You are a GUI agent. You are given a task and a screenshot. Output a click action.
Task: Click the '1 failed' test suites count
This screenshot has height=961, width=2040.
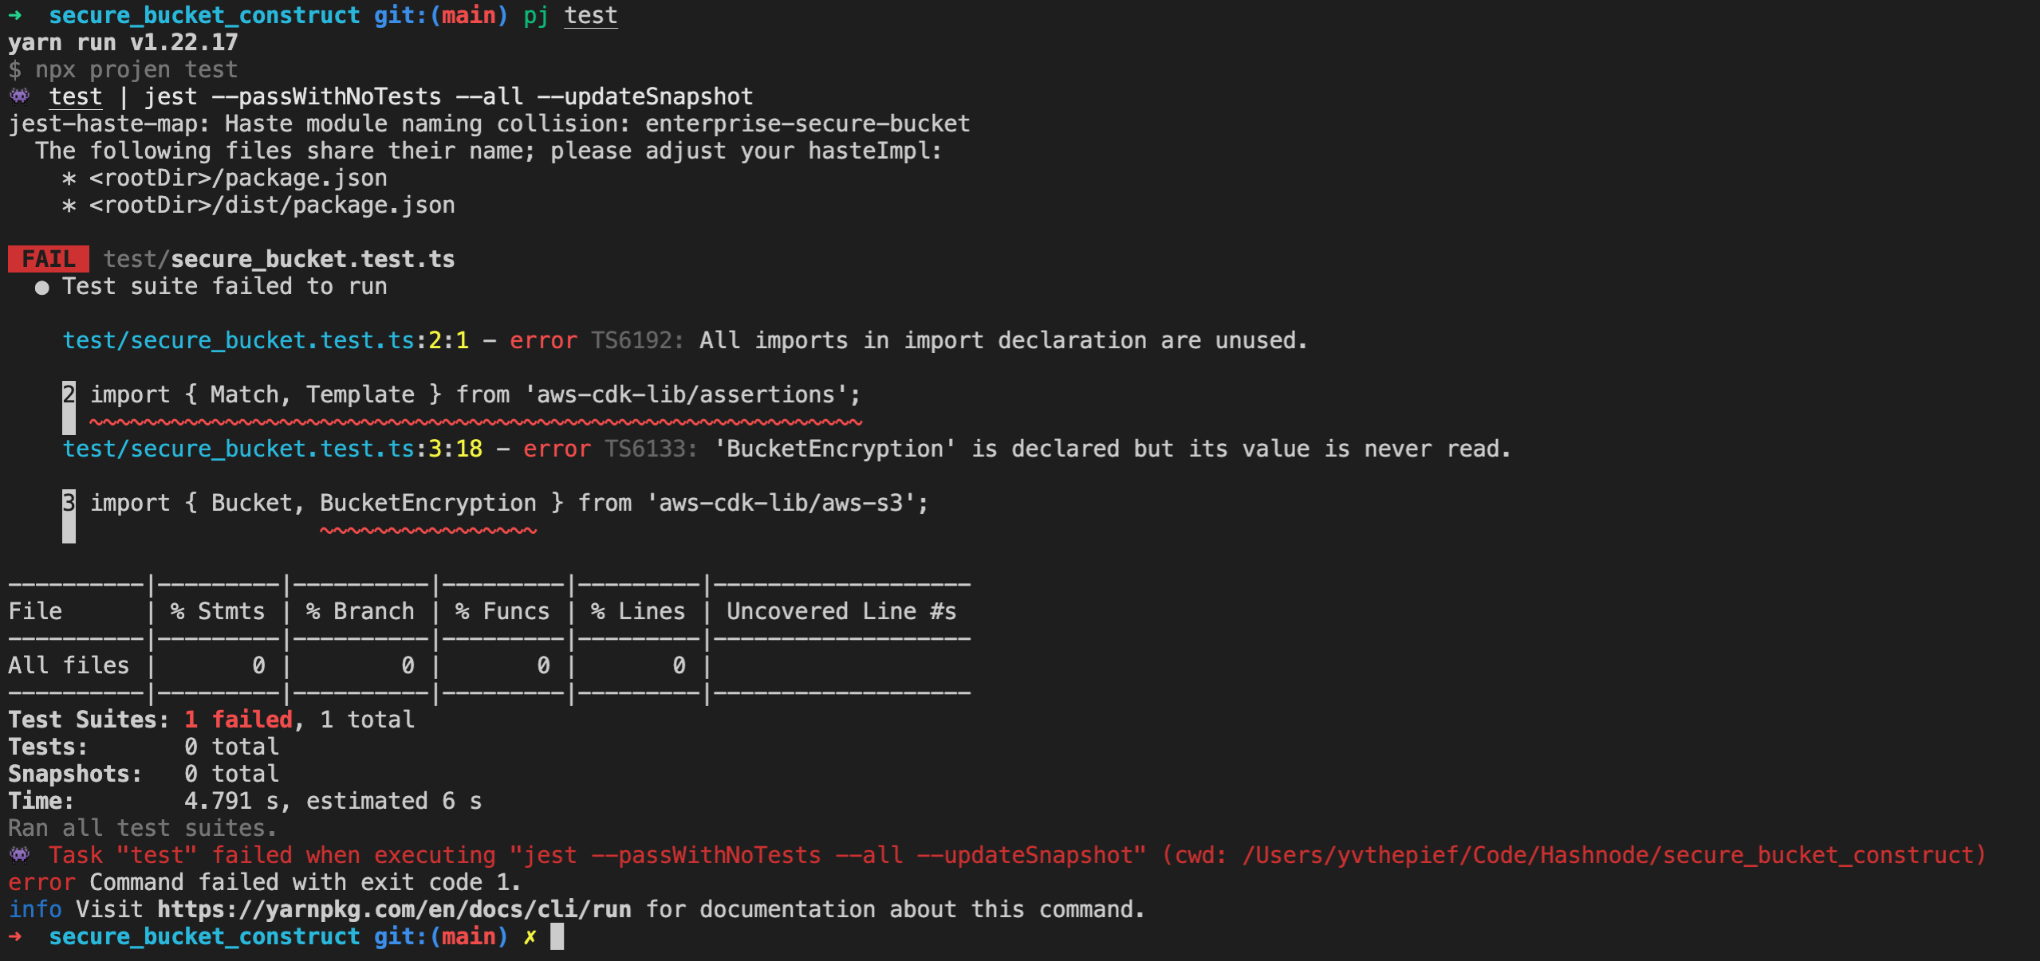coord(238,720)
